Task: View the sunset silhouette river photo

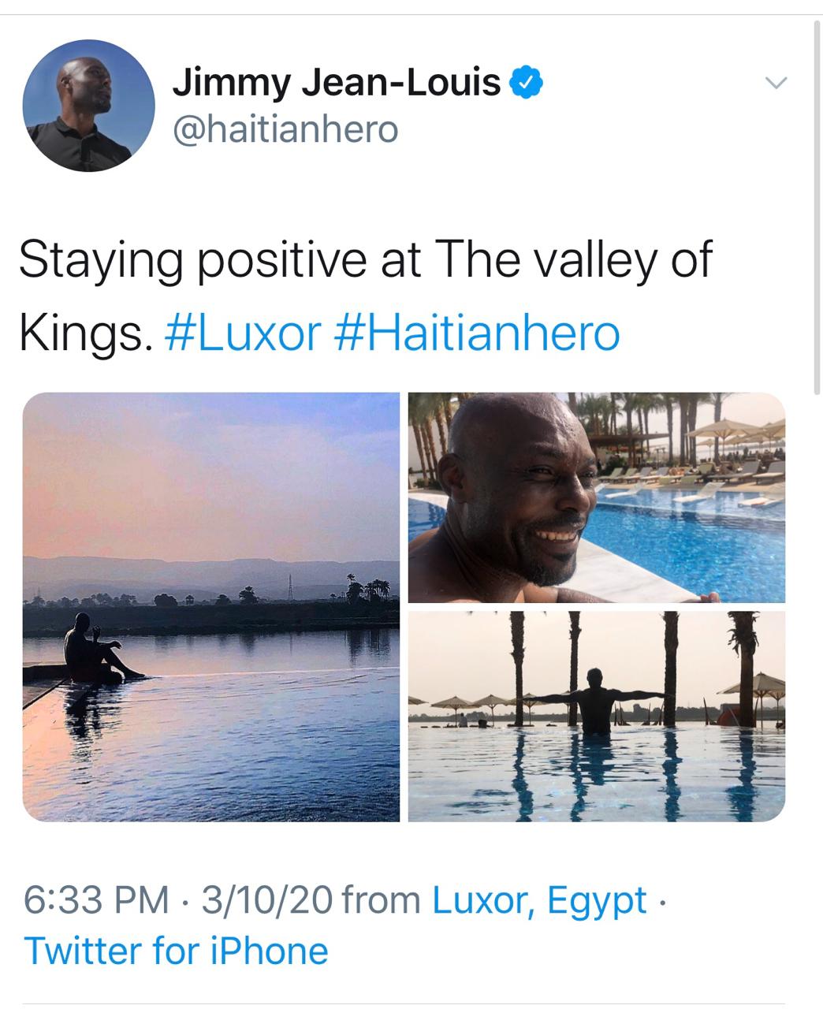Action: tap(211, 607)
